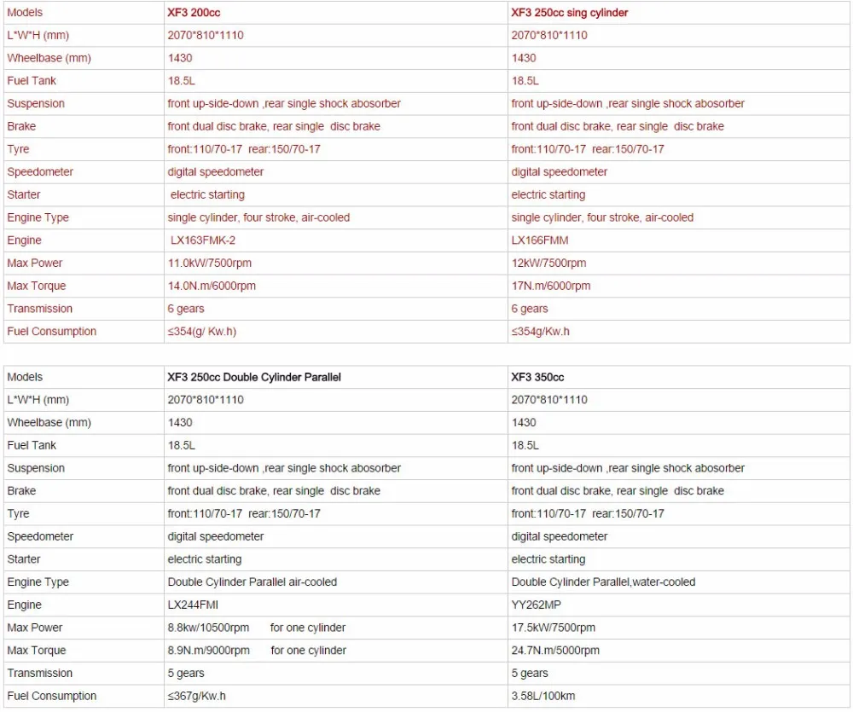Select the 17.5kW/7500rpm power value
The width and height of the screenshot is (853, 712).
click(554, 628)
